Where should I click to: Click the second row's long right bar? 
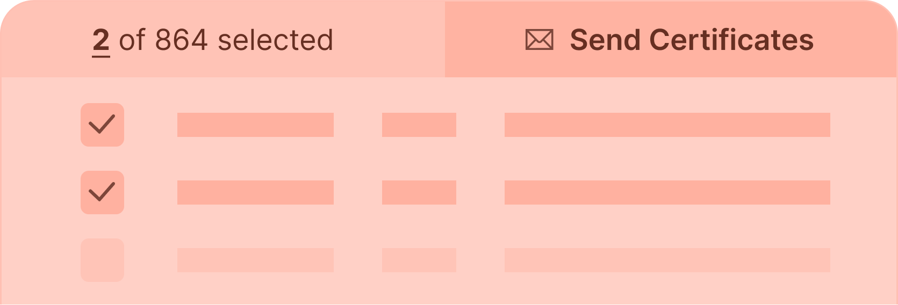tap(667, 192)
